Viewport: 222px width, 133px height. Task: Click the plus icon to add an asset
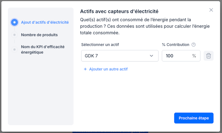pos(85,69)
